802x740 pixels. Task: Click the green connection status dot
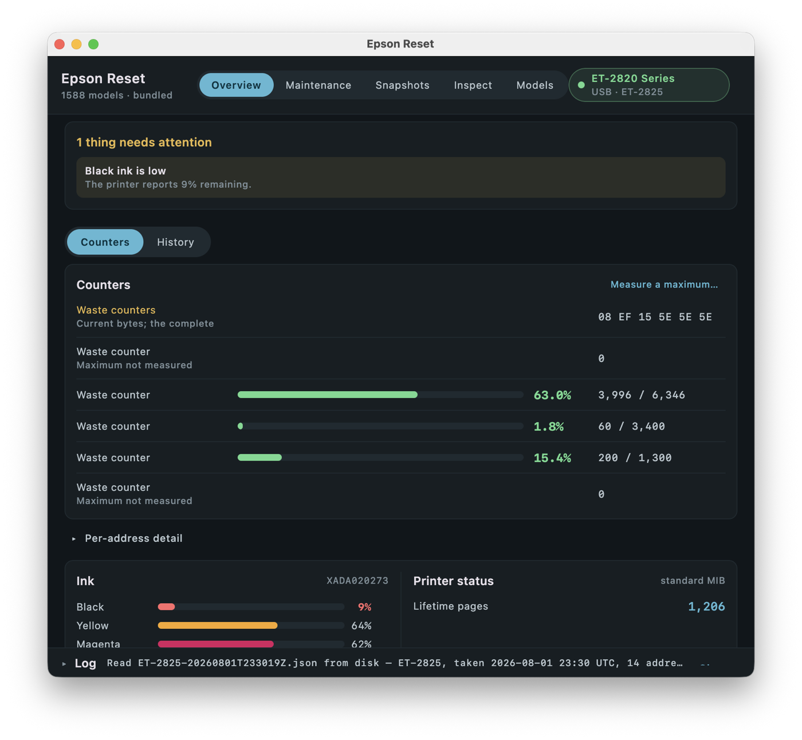tap(581, 85)
